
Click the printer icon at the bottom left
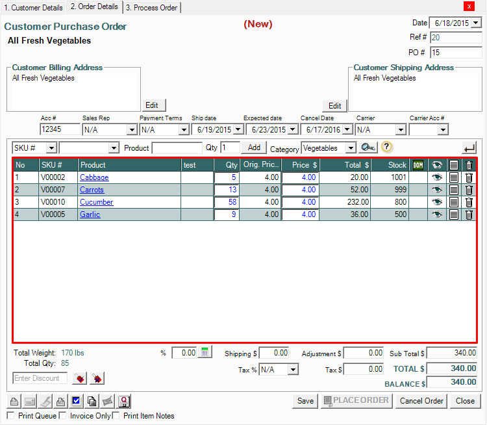click(x=14, y=401)
